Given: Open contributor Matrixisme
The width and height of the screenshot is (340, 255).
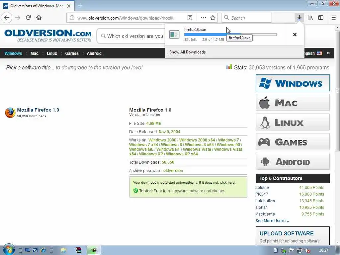Looking at the screenshot, I should 265,214.
